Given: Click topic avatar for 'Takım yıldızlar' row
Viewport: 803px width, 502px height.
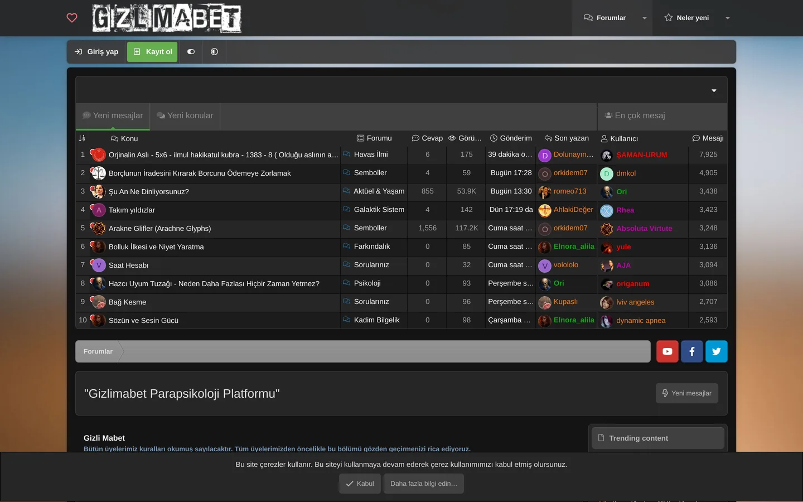Looking at the screenshot, I should pyautogui.click(x=98, y=210).
